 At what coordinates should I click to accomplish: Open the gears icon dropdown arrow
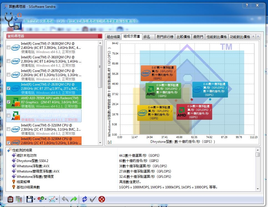click(x=45, y=199)
